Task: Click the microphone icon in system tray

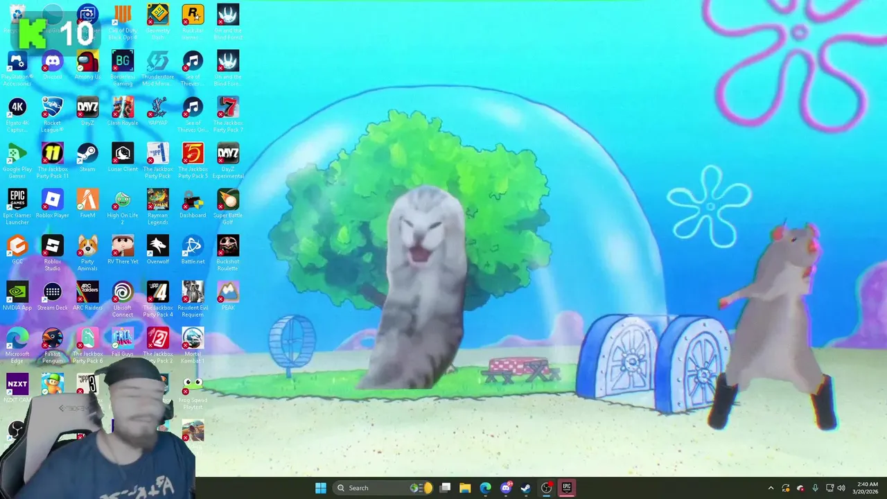Action: (815, 488)
